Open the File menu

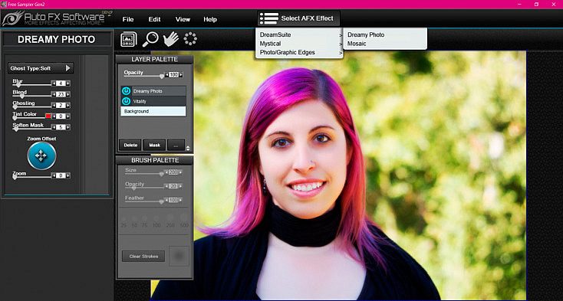coord(128,19)
